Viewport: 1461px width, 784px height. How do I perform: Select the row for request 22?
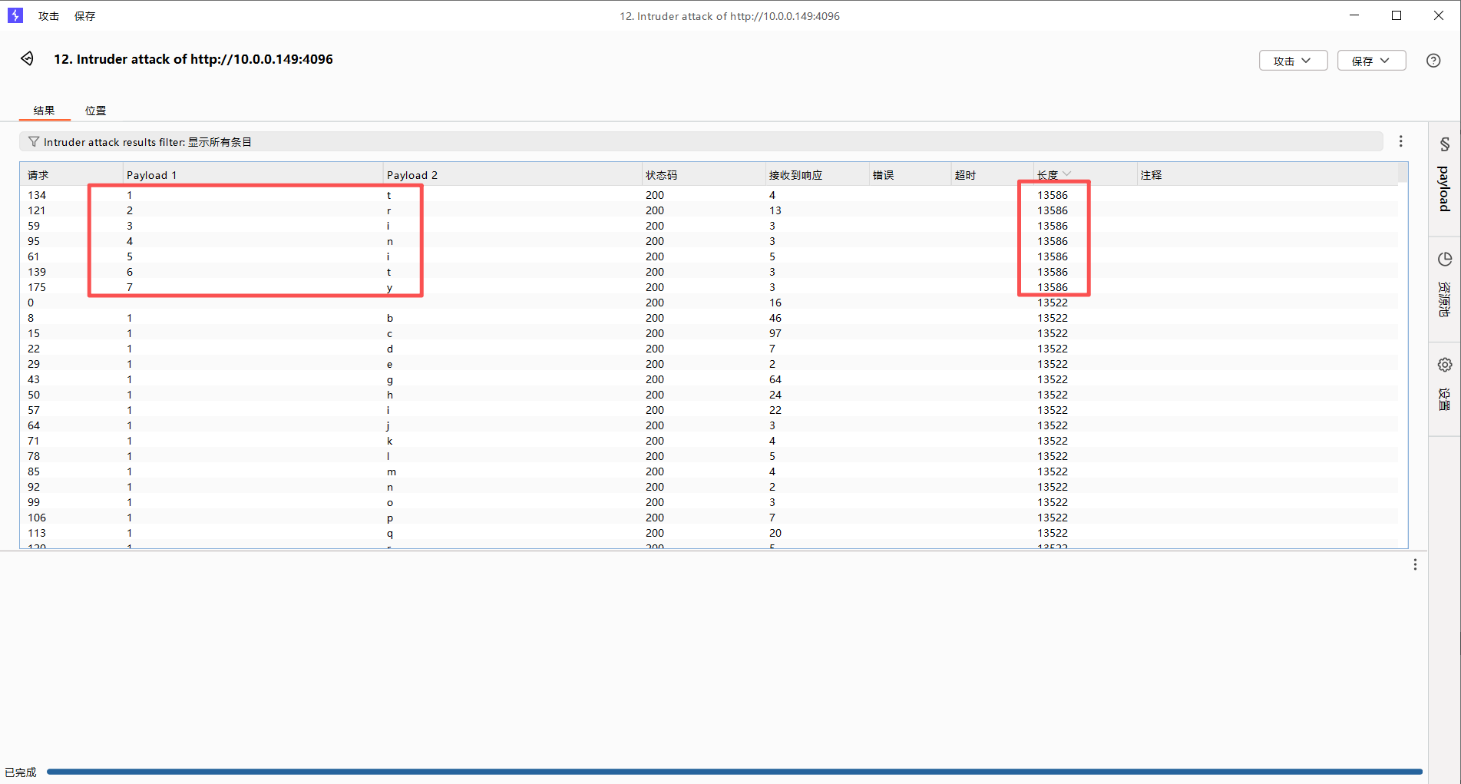(709, 349)
